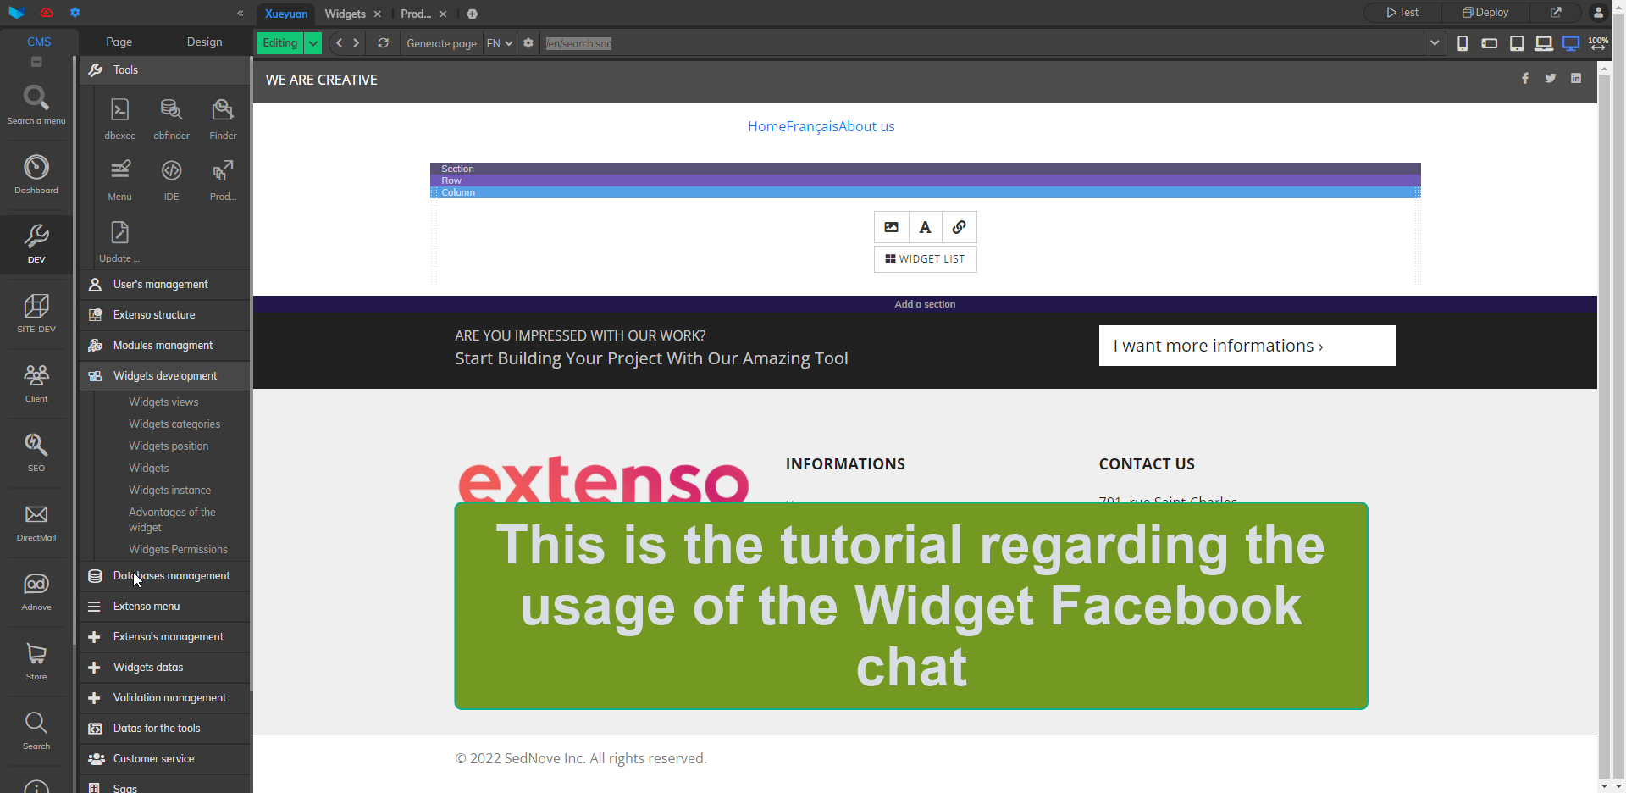The width and height of the screenshot is (1626, 793).
Task: Open the DirectMail sidebar section
Action: pos(36,522)
